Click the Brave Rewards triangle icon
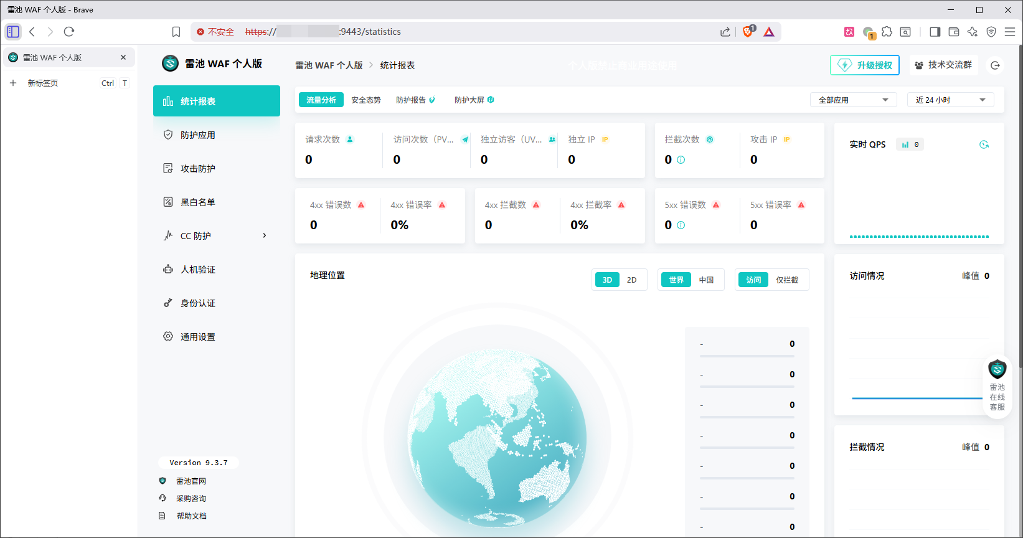The image size is (1023, 538). 769,32
